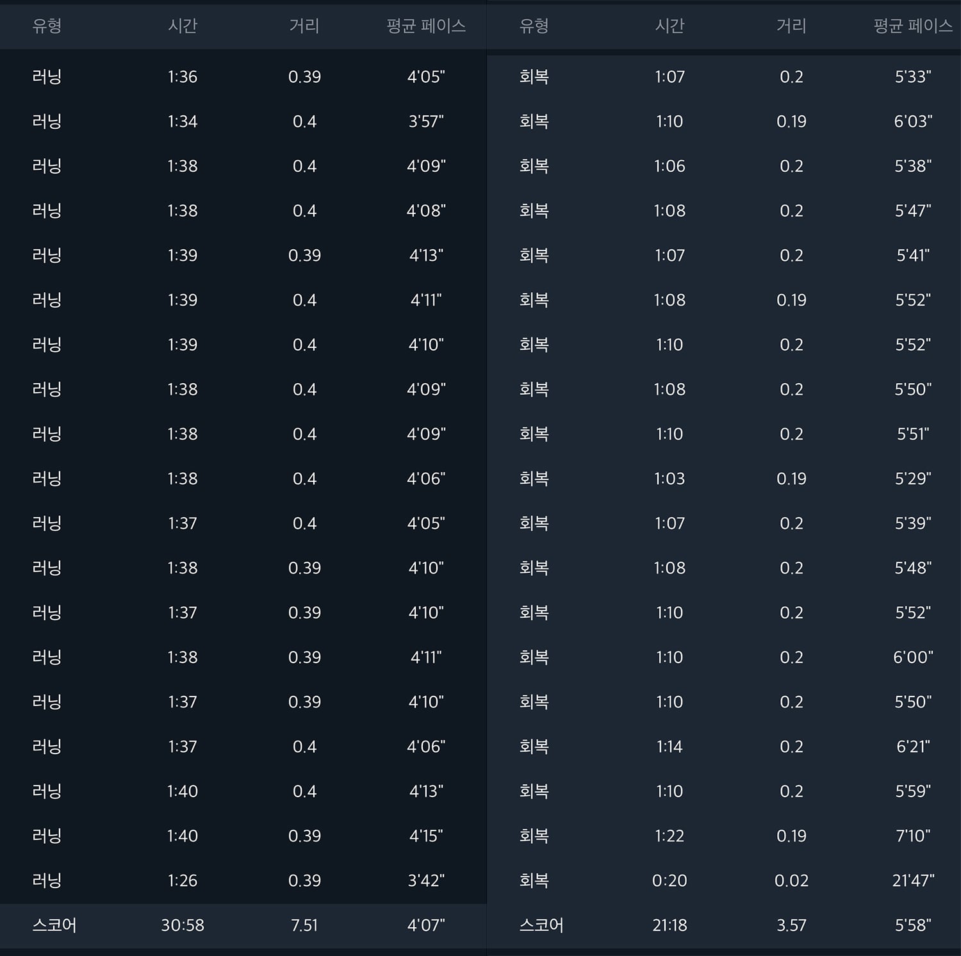
Task: Click the recovery total distance 3.57
Action: pyautogui.click(x=791, y=925)
